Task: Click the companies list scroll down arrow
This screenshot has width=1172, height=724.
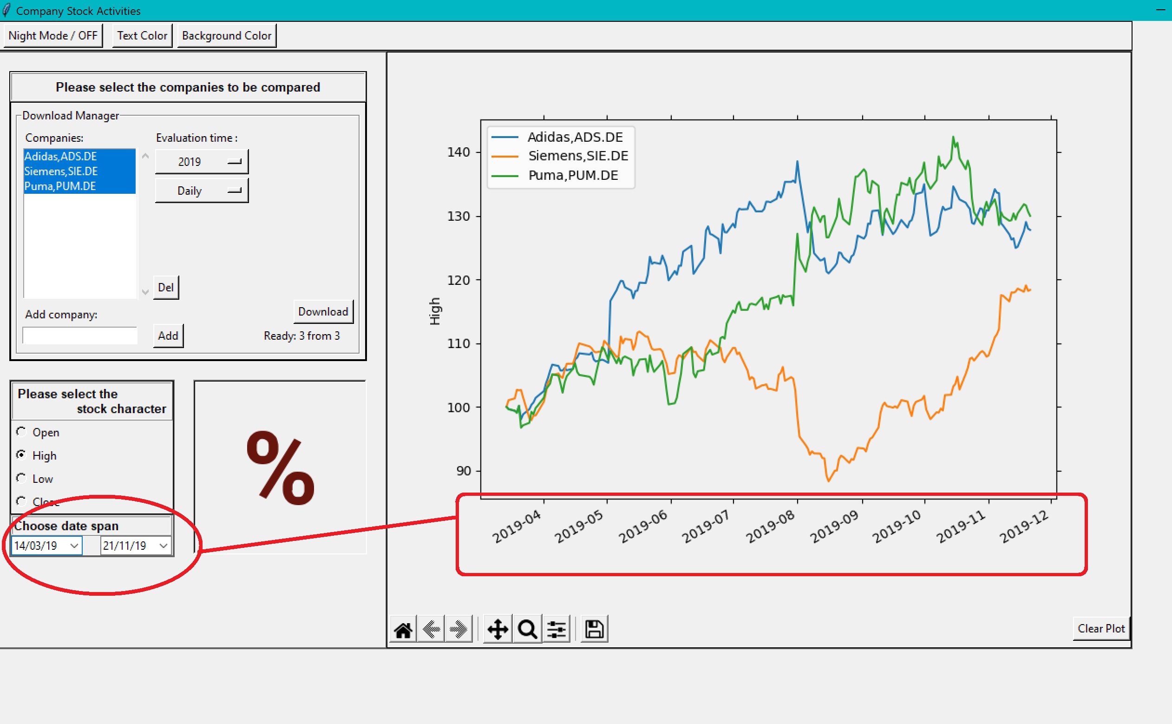Action: 145,292
